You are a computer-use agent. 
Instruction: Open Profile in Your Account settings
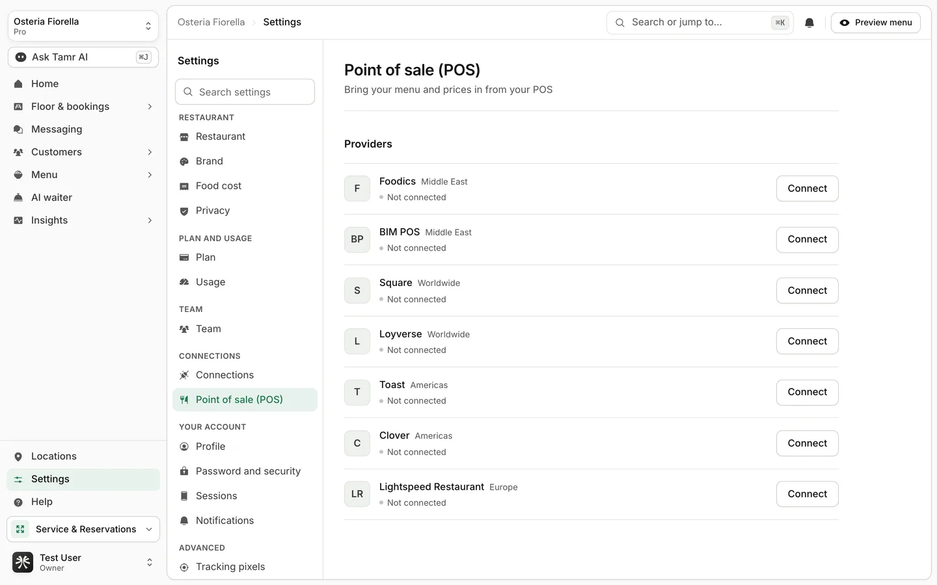[245, 447]
